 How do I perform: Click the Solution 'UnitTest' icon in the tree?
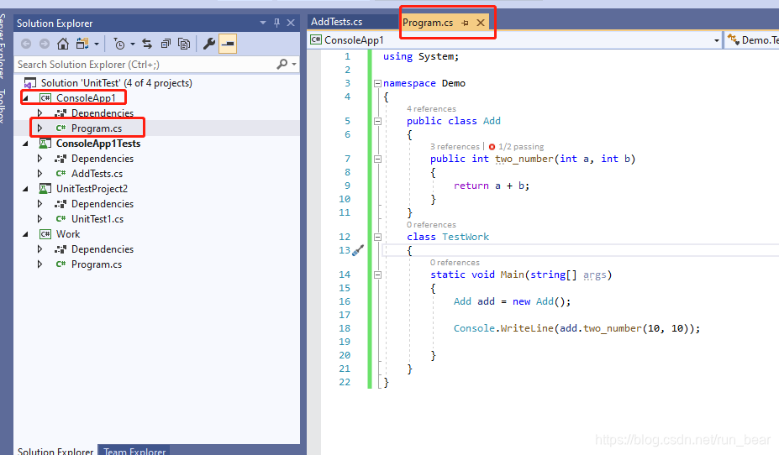30,83
